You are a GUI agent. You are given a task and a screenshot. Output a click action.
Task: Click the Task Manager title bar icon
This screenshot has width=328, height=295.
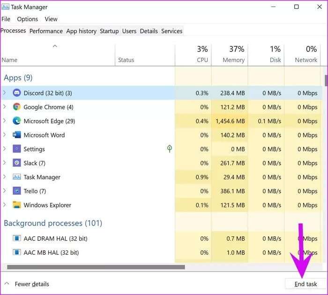pyautogui.click(x=5, y=7)
